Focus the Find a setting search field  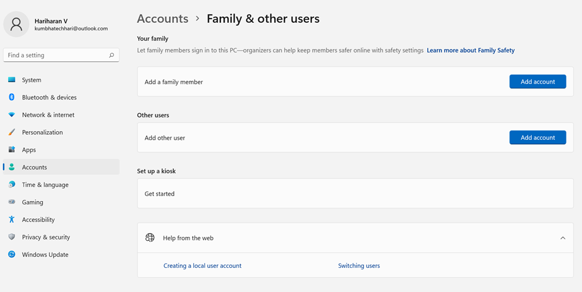(x=61, y=55)
